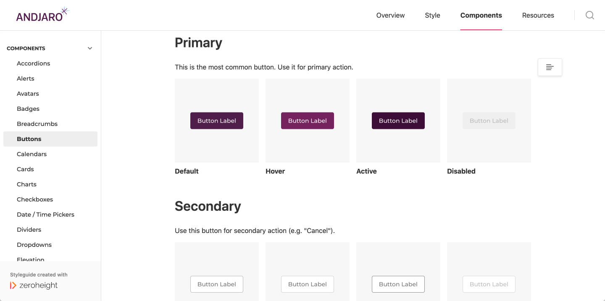Open the Resources tab

point(538,15)
